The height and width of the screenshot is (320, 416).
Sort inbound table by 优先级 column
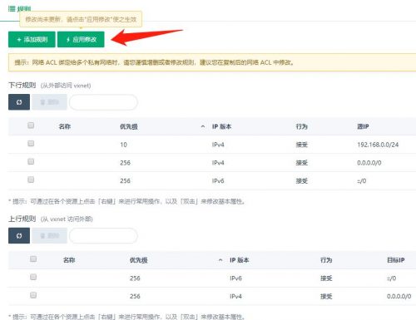click(129, 126)
